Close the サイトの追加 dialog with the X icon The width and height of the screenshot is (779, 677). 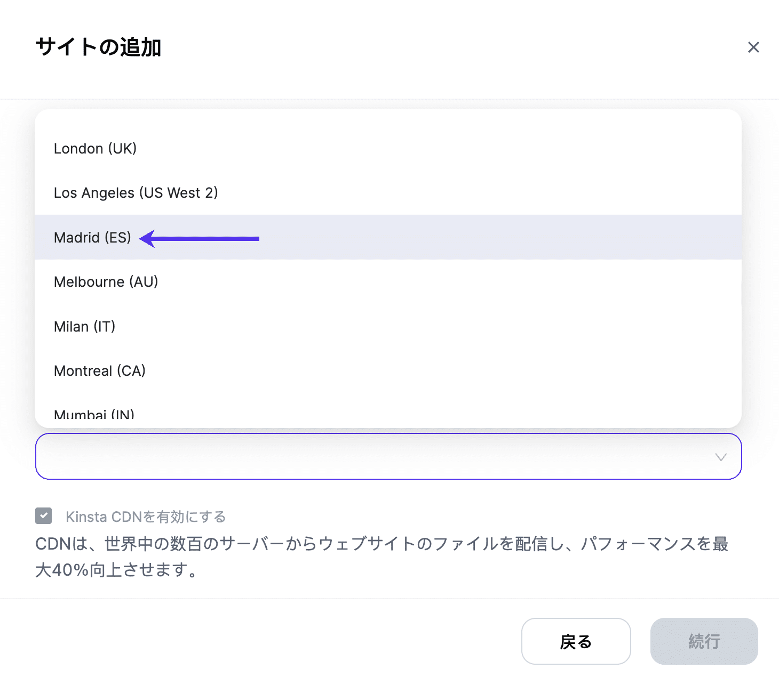click(753, 47)
